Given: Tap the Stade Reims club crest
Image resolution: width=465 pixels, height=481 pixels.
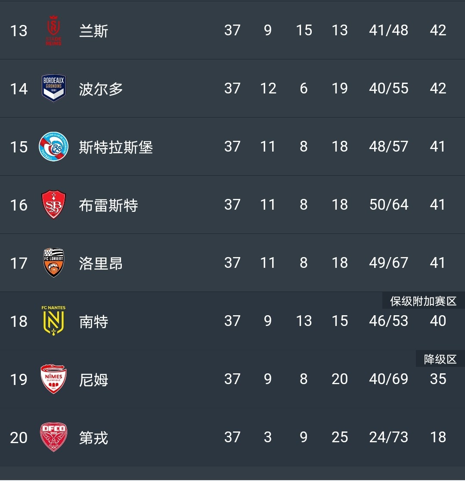Looking at the screenshot, I should point(54,30).
